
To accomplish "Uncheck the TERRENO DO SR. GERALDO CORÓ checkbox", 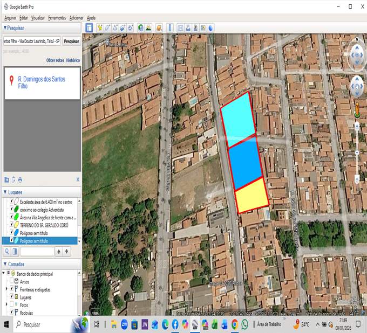I will (x=12, y=225).
